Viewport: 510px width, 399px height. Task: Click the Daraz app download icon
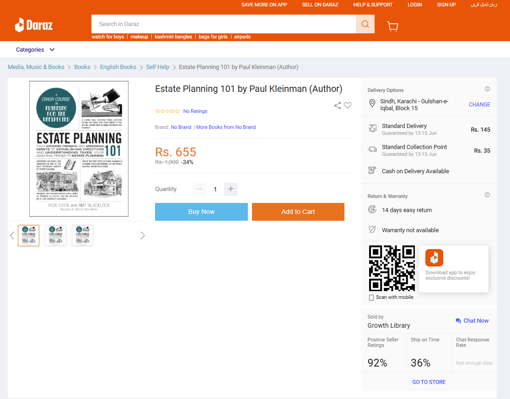coord(434,258)
